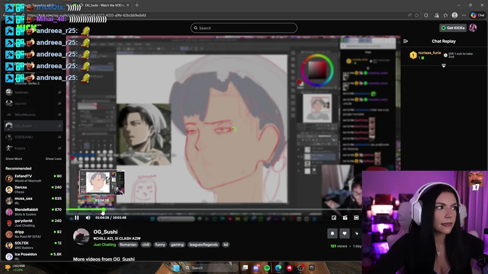This screenshot has width=488, height=274.
Task: Click the video seek preview thumbnail
Action: (102, 182)
